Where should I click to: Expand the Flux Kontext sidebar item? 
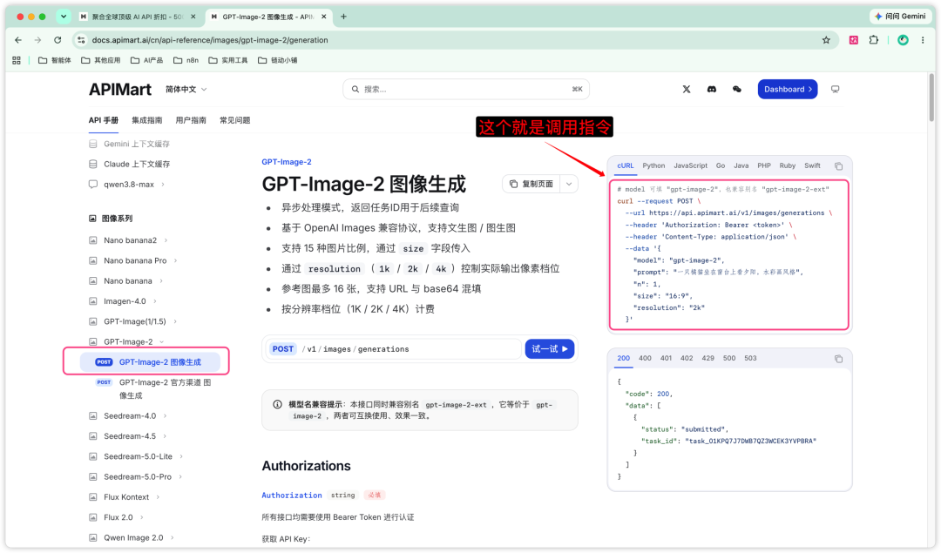coord(158,497)
